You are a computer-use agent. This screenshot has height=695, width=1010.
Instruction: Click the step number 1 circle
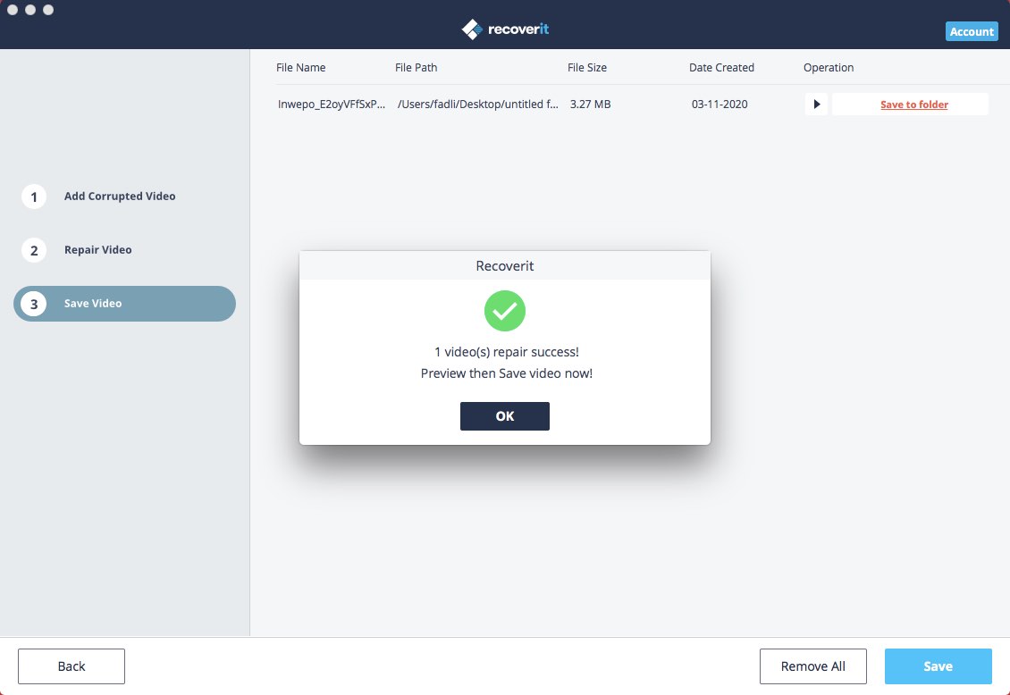pos(33,197)
